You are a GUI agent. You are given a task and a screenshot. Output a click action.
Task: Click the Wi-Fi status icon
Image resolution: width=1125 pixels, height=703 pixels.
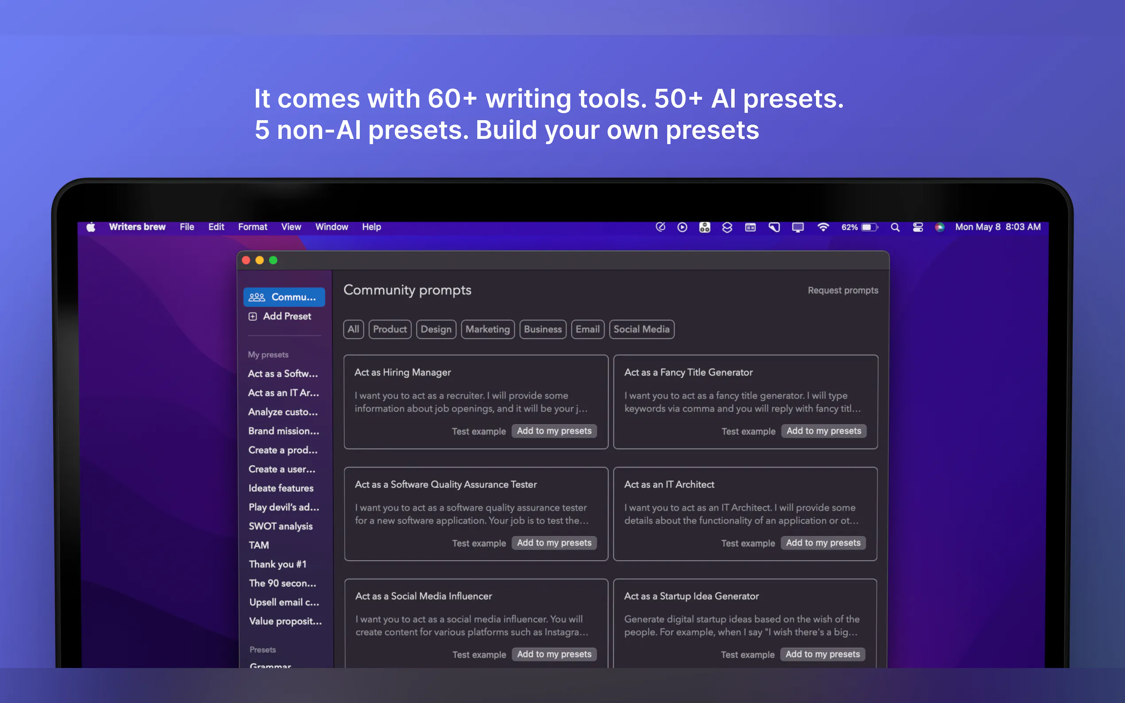click(822, 228)
